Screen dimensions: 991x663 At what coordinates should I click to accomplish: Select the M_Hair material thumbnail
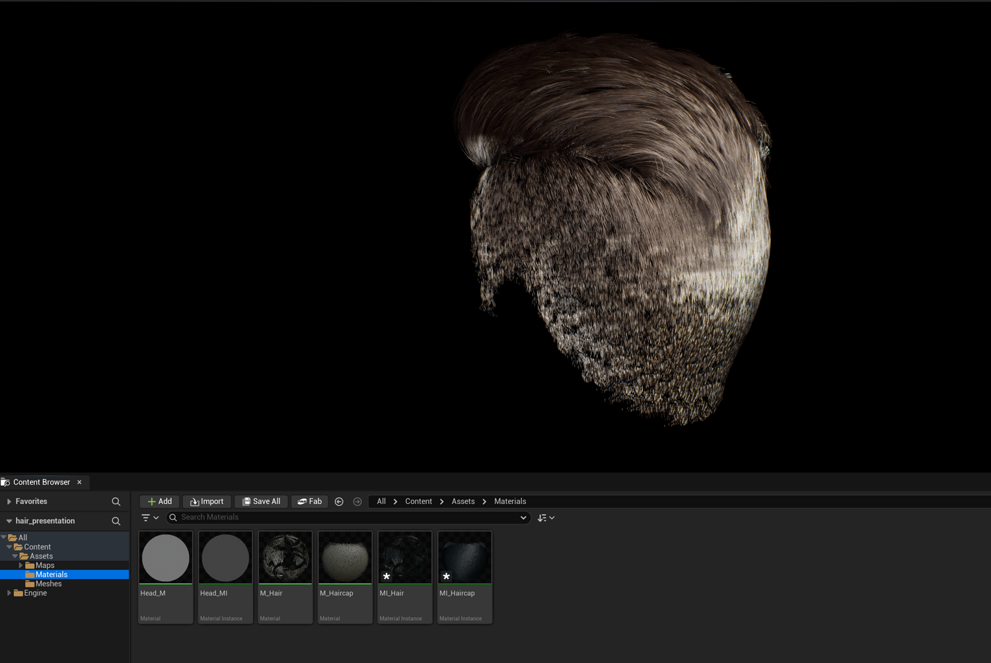tap(285, 558)
